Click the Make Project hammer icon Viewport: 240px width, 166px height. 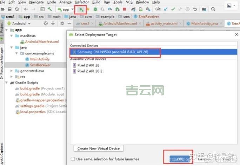tap(50, 9)
